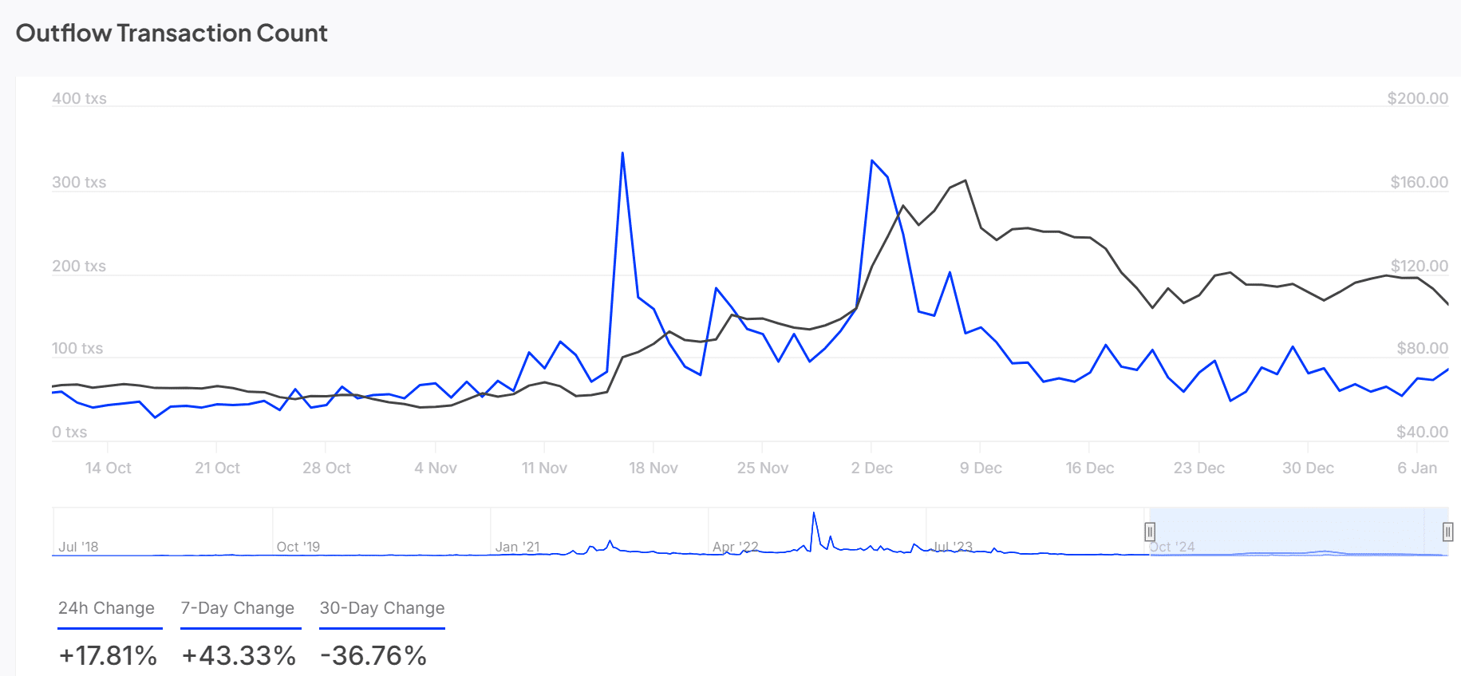Open the 30-Day Change tab
1461x676 pixels.
[x=382, y=608]
